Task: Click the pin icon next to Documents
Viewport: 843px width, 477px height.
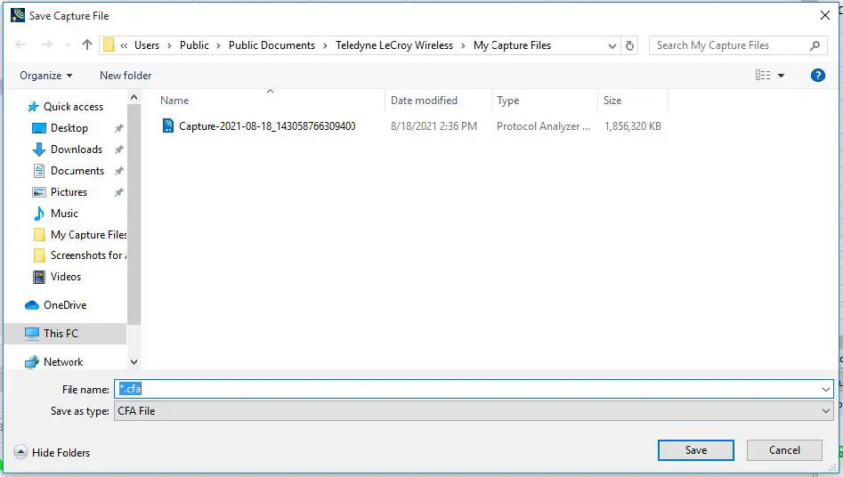Action: coord(118,171)
